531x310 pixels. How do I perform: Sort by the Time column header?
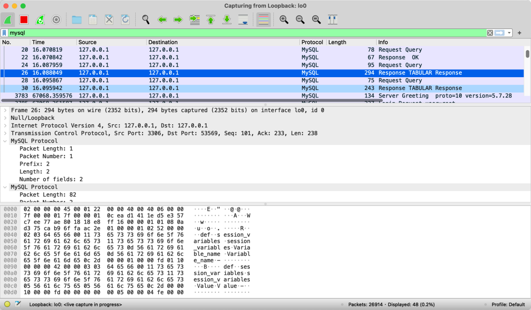(x=54, y=42)
